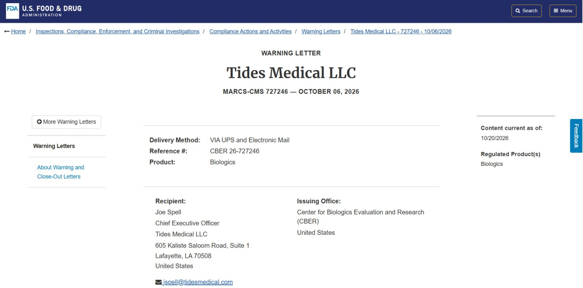Click the hamburger icon in Menu button
The width and height of the screenshot is (583, 288).
(556, 11)
